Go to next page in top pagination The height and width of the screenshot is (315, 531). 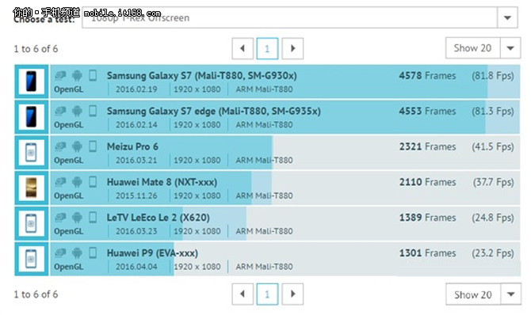pos(292,48)
